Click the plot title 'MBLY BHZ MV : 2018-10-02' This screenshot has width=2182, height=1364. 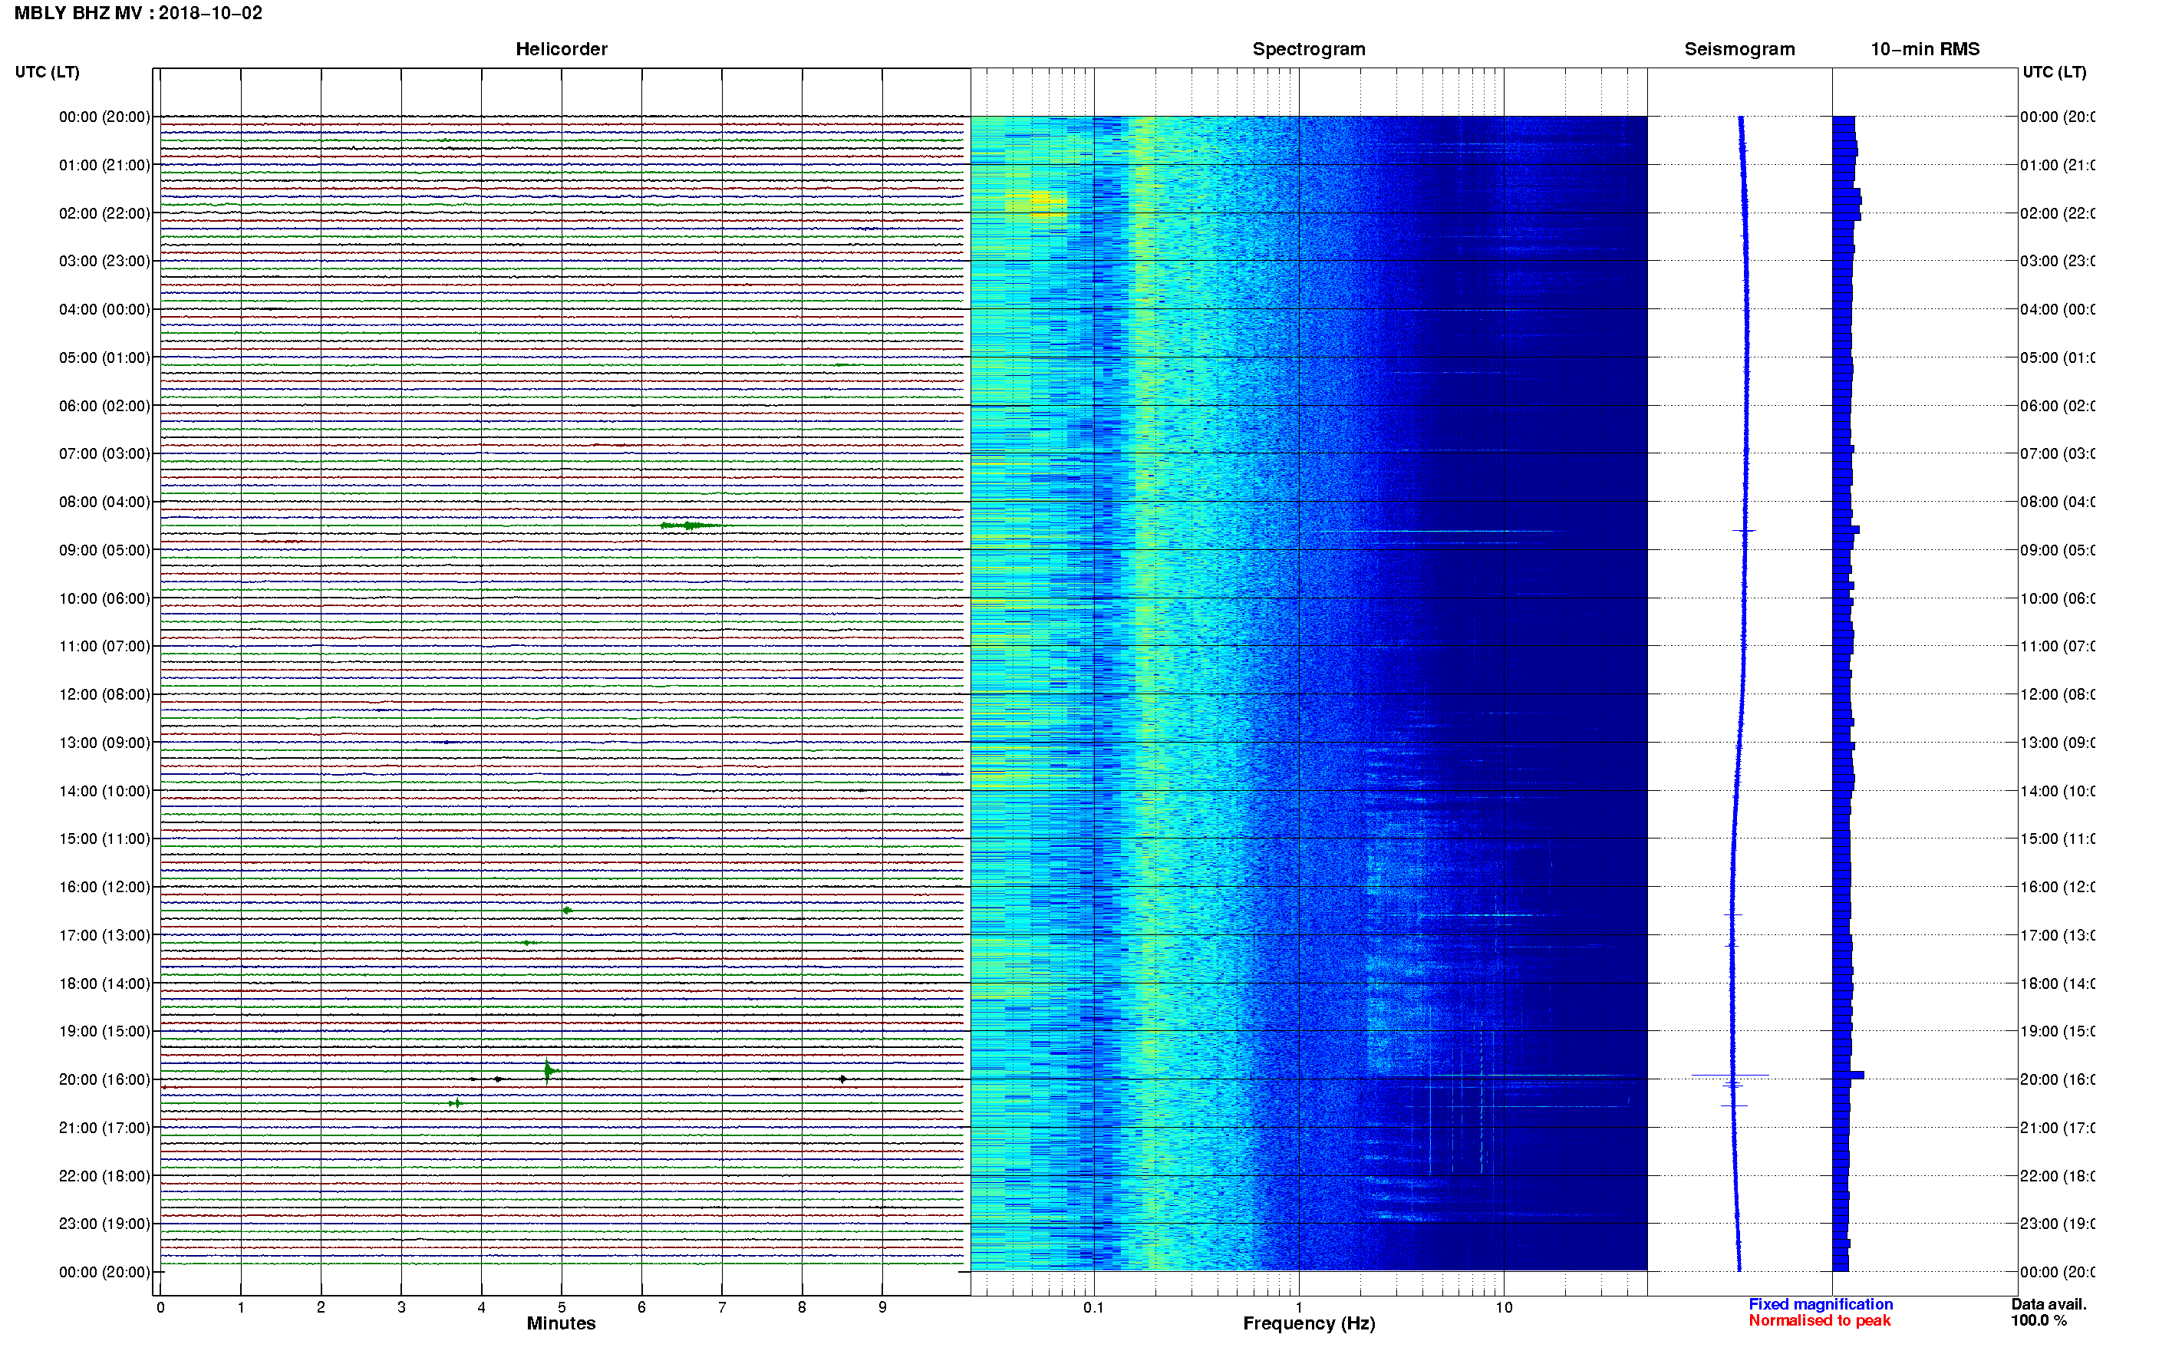point(138,14)
